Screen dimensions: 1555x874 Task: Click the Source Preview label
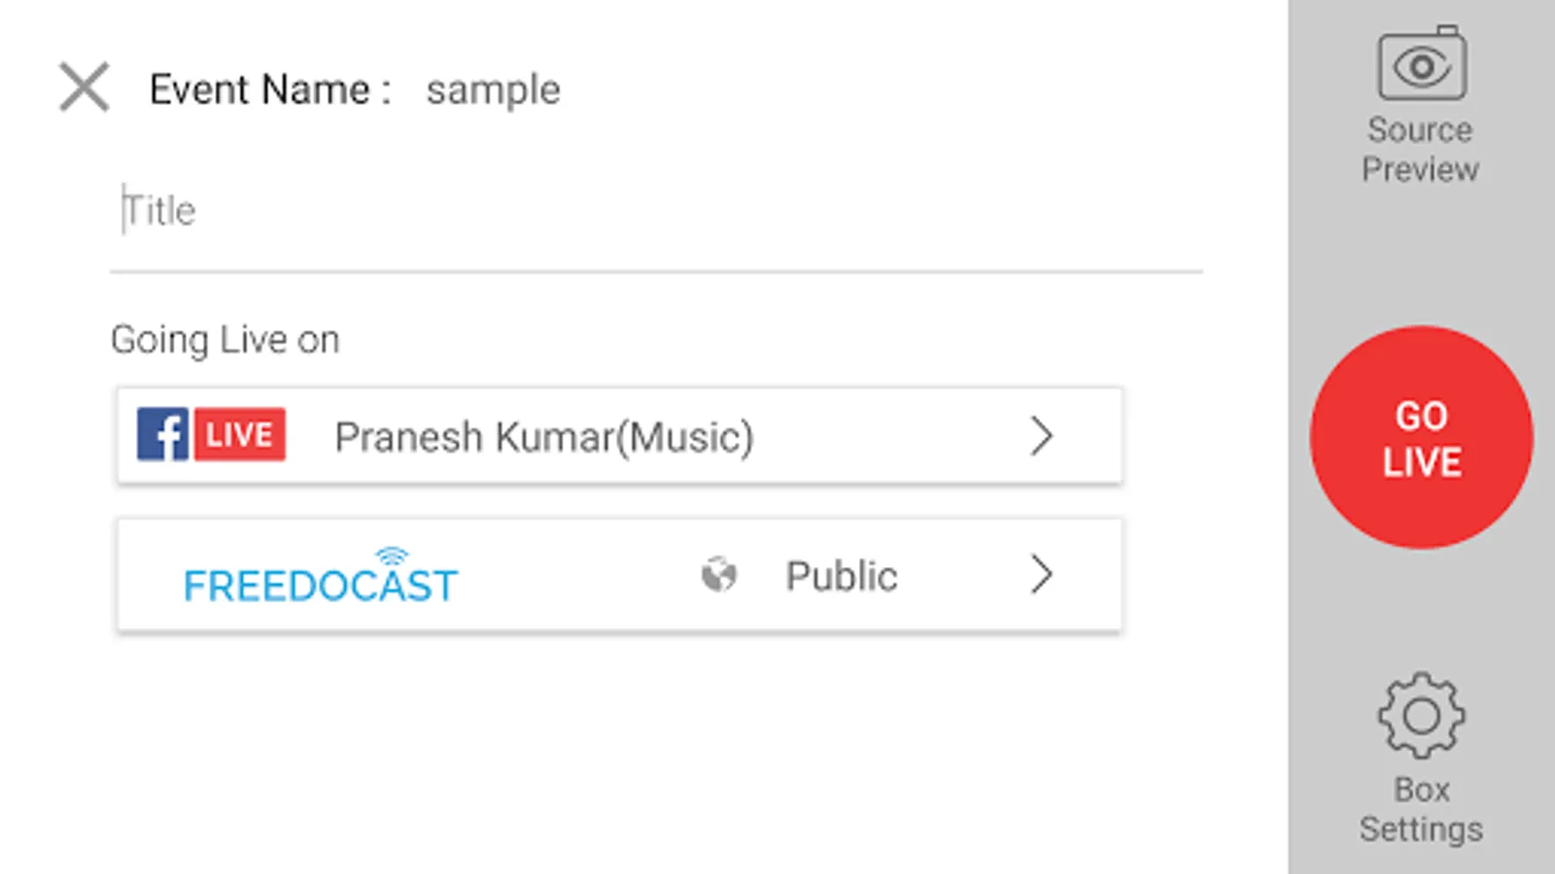(x=1420, y=150)
